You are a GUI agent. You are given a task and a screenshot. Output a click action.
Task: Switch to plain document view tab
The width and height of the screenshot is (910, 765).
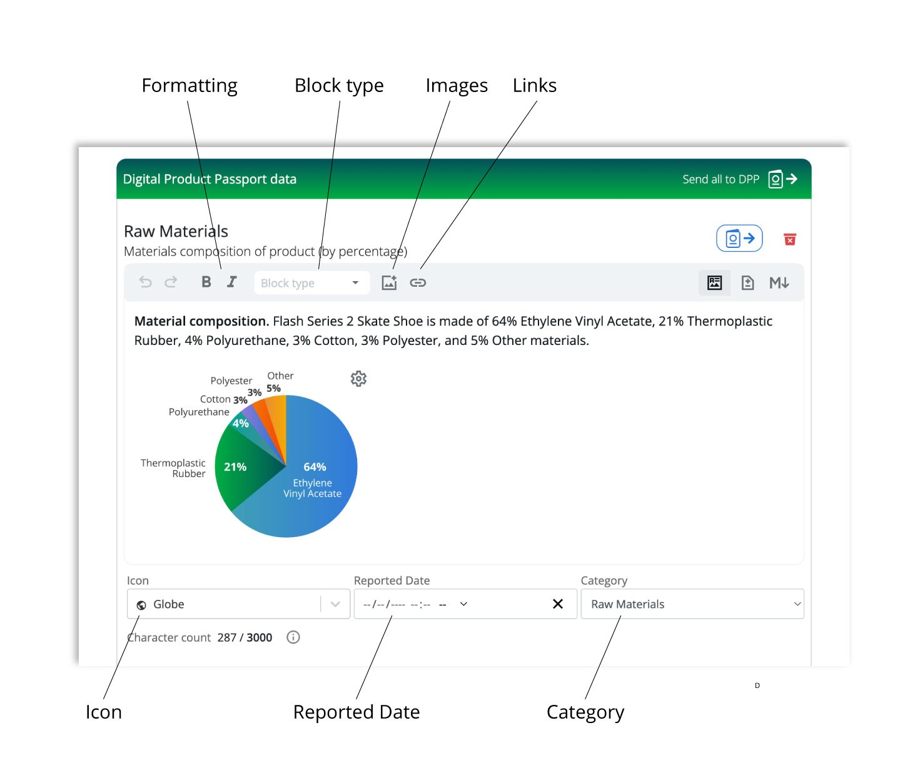747,282
